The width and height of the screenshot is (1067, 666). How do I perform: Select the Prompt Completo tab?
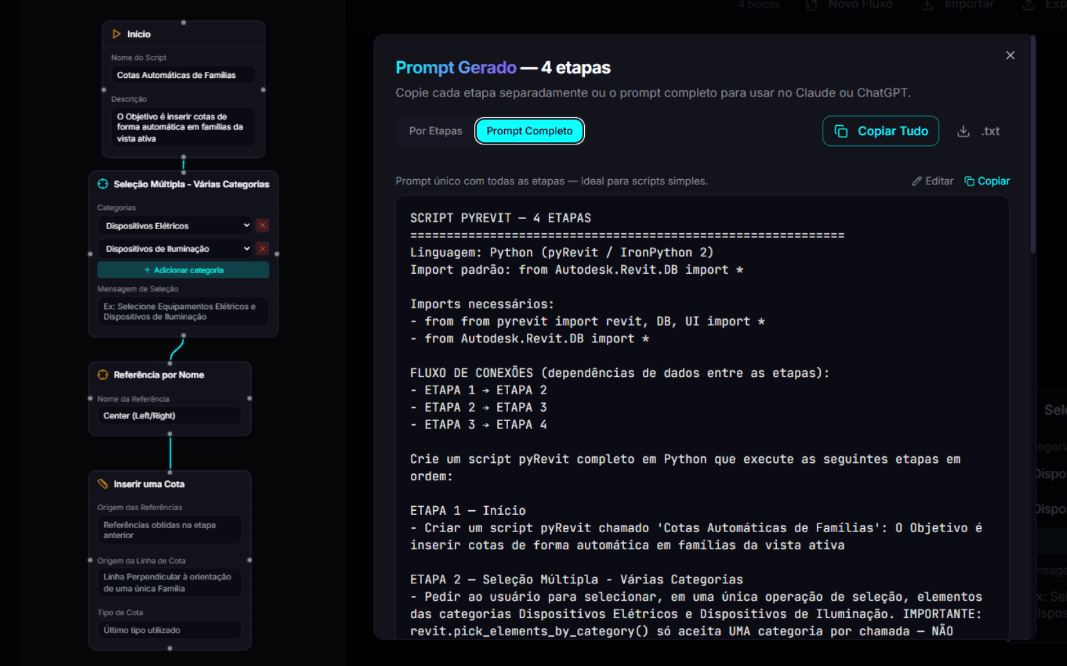pos(529,131)
